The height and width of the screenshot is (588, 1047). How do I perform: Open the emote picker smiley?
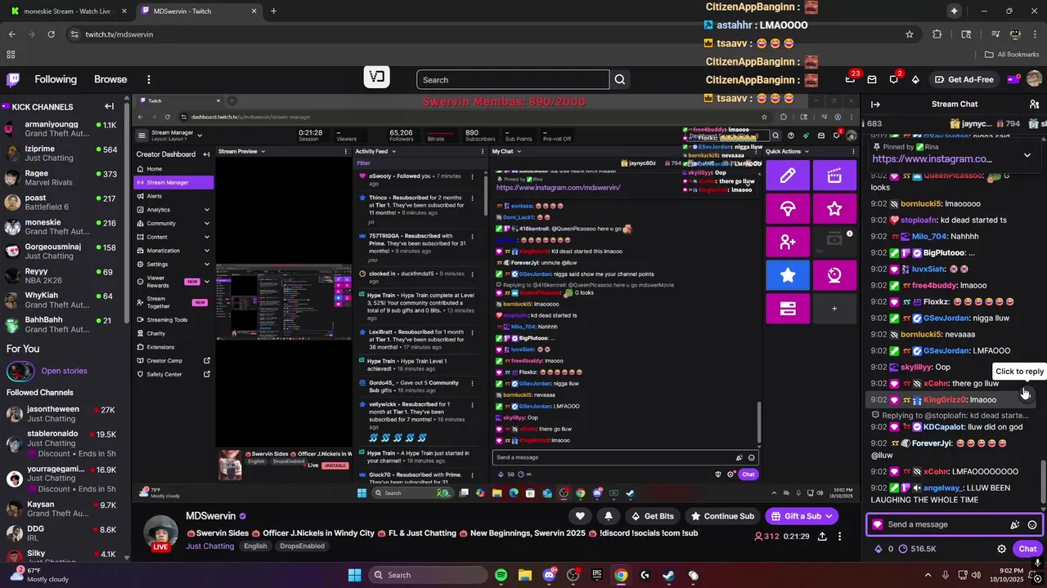coord(1032,525)
